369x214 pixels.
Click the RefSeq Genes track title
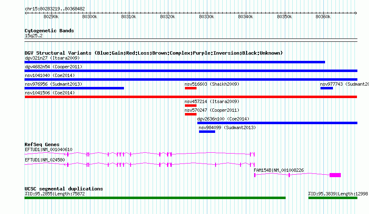tap(42, 144)
